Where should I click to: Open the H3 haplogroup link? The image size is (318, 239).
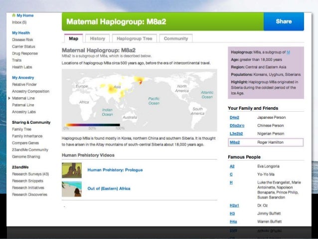pyautogui.click(x=232, y=214)
